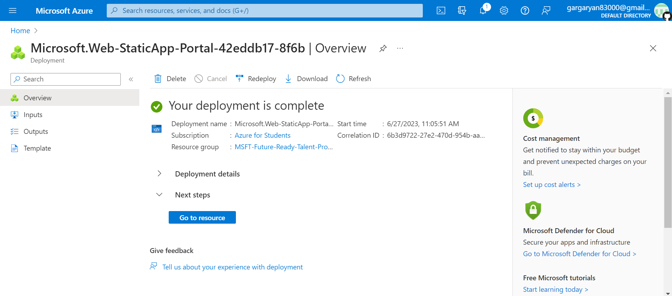Click the Correlation ID value
Image resolution: width=672 pixels, height=296 pixels.
pos(436,135)
